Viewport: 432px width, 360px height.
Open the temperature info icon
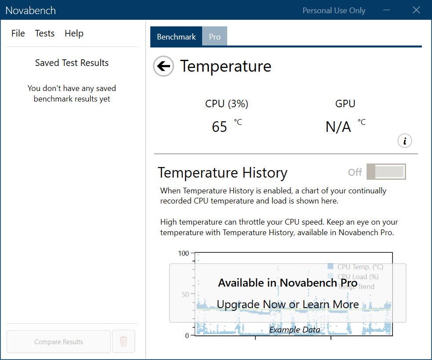[x=404, y=141]
